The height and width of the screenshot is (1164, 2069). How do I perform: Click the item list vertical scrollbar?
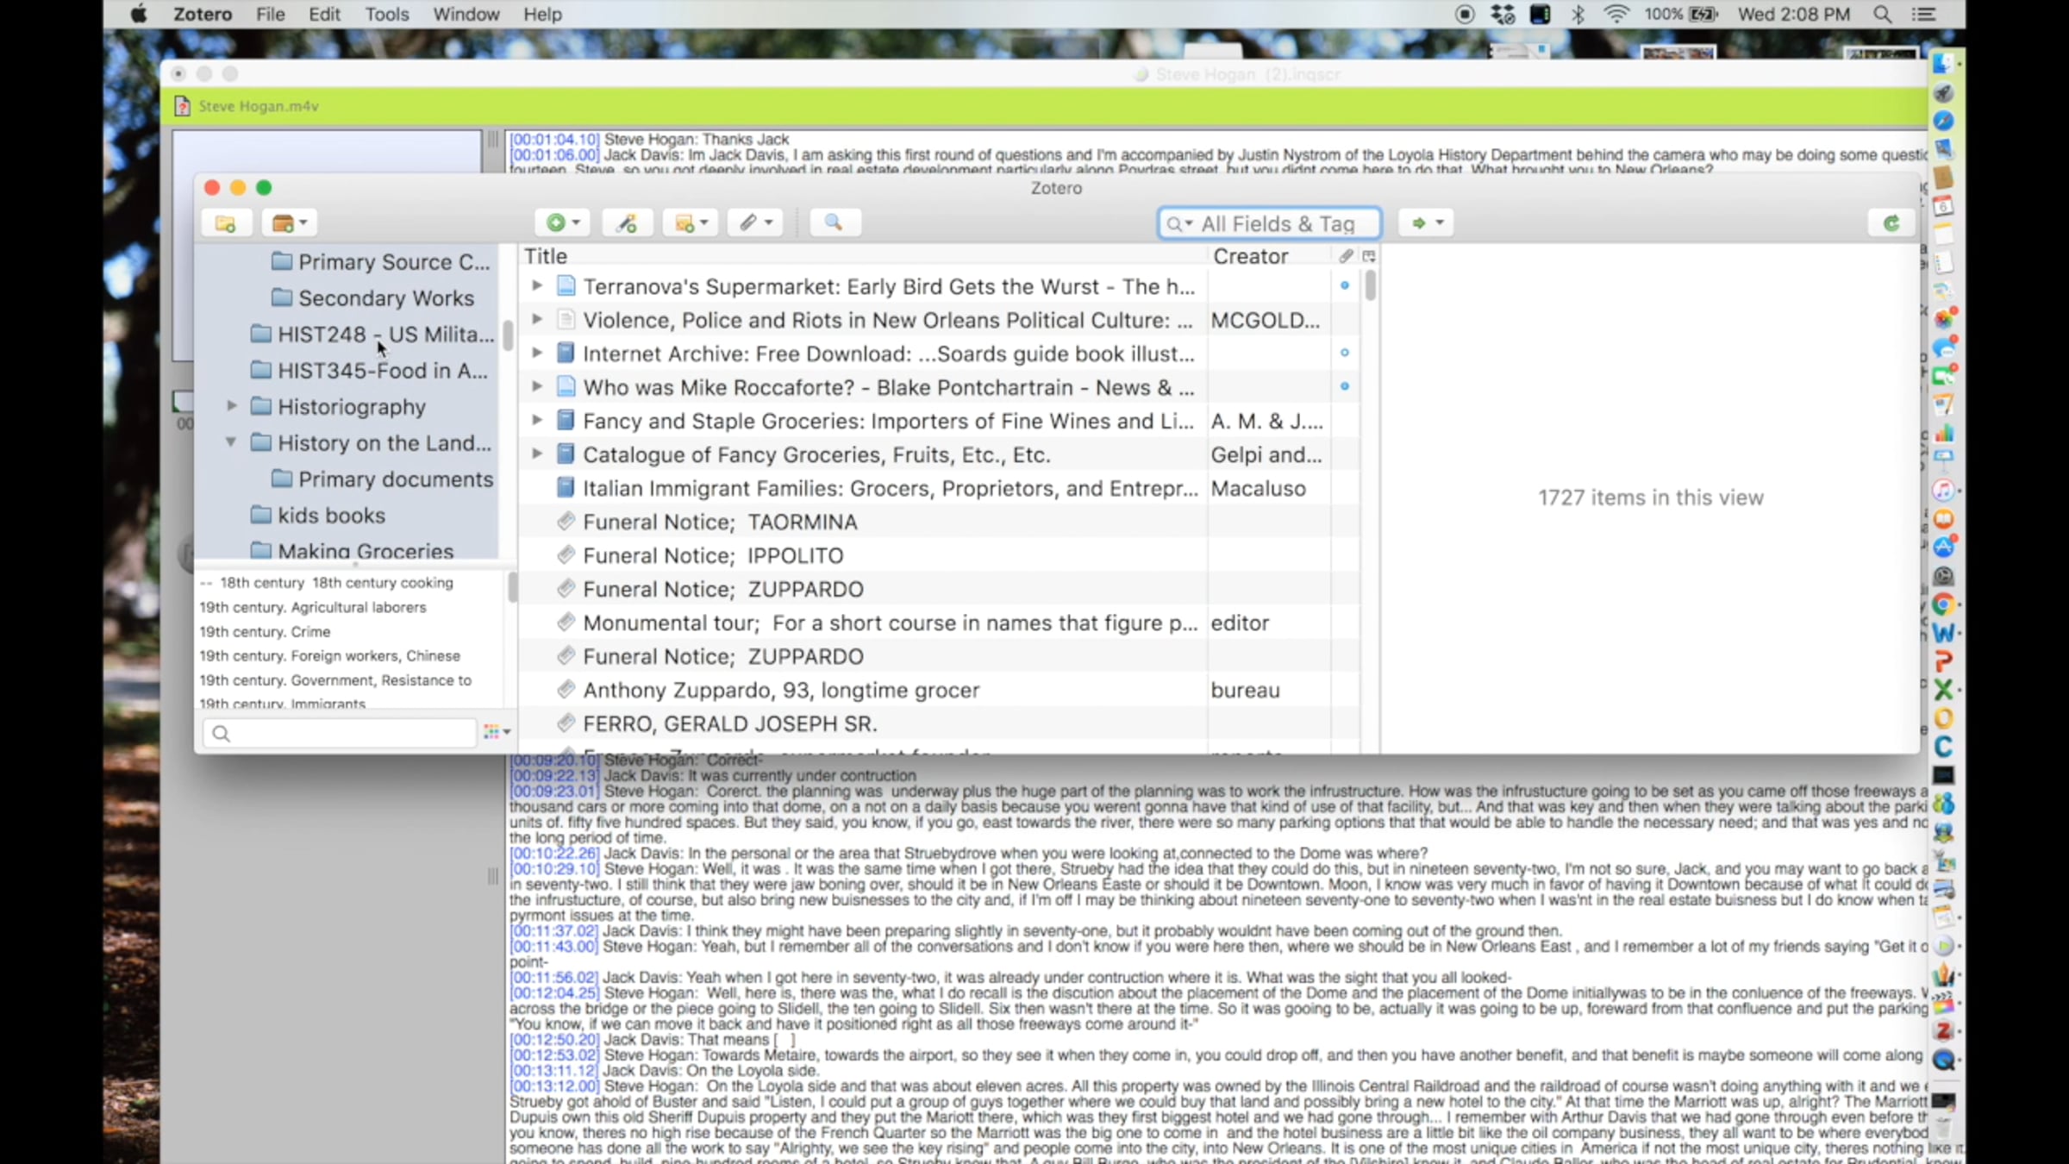[1370, 285]
